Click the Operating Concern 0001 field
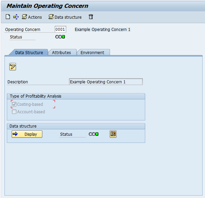Image resolution: width=205 pixels, height=198 pixels. click(x=60, y=29)
